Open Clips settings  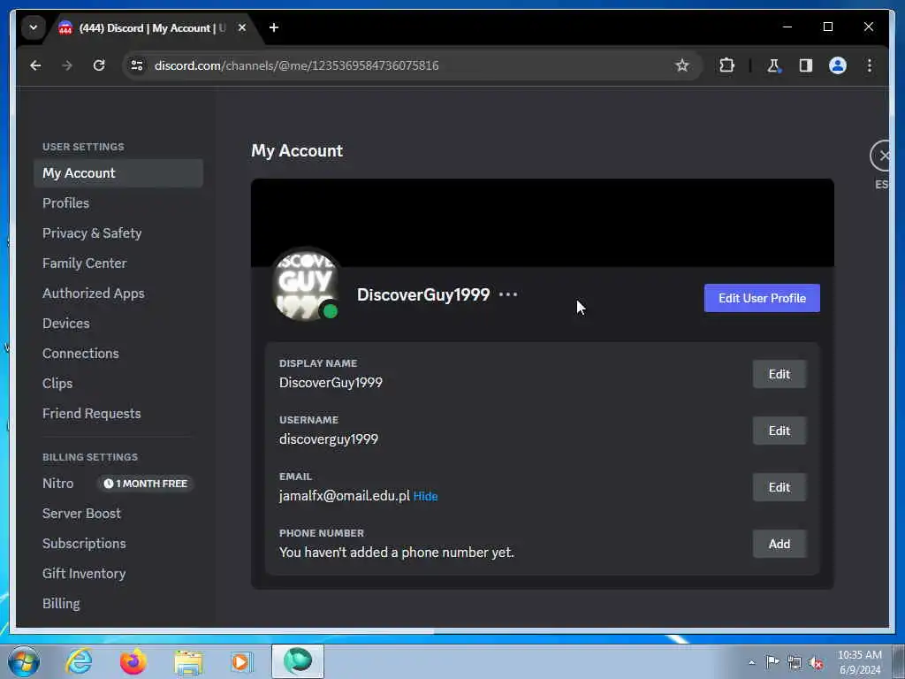[57, 384]
